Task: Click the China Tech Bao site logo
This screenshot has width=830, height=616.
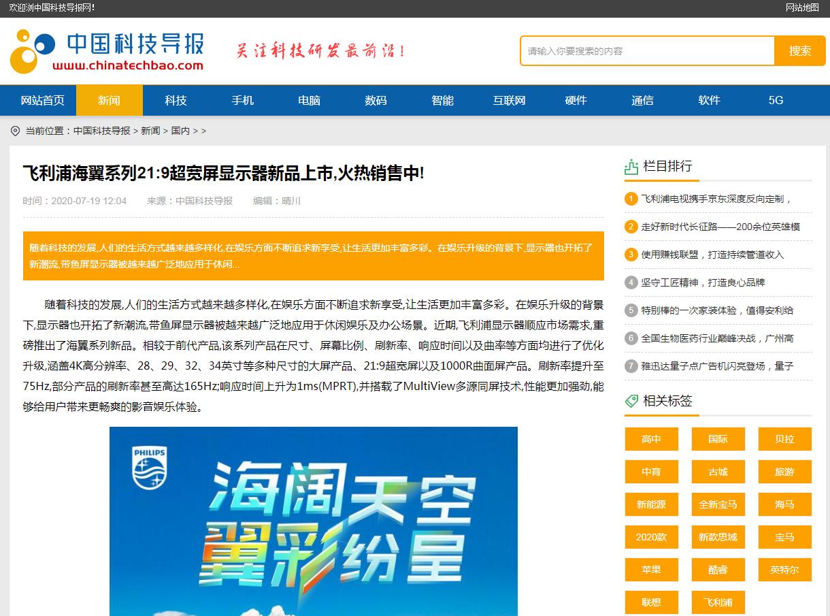Action: (x=107, y=52)
